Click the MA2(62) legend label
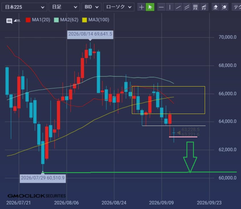Image resolution: width=241 pixels, height=209 pixels. click(x=69, y=20)
